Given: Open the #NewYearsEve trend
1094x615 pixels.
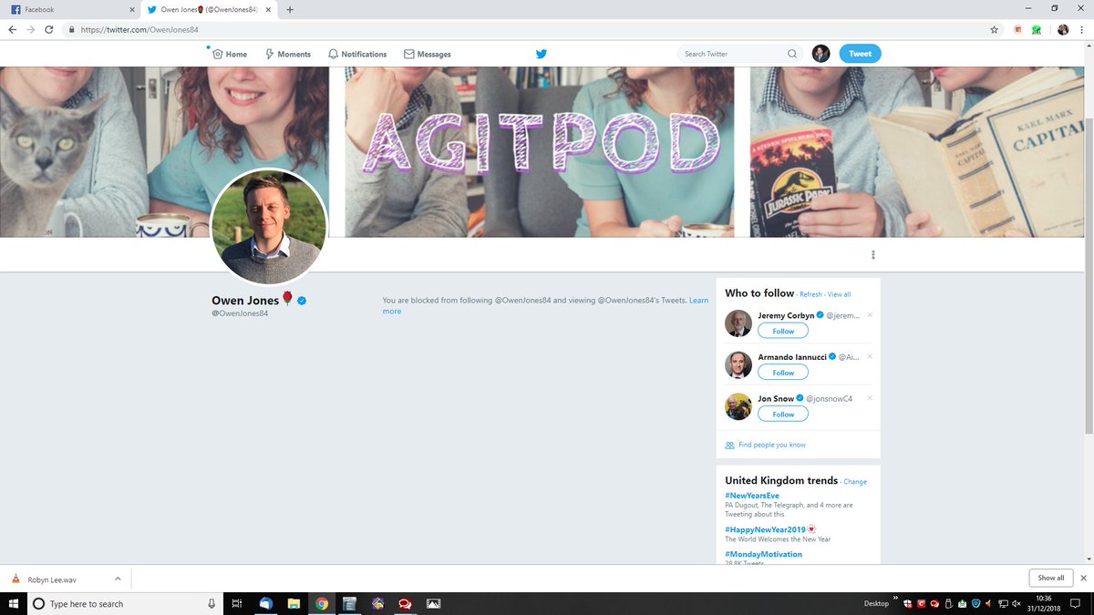Looking at the screenshot, I should coord(752,496).
